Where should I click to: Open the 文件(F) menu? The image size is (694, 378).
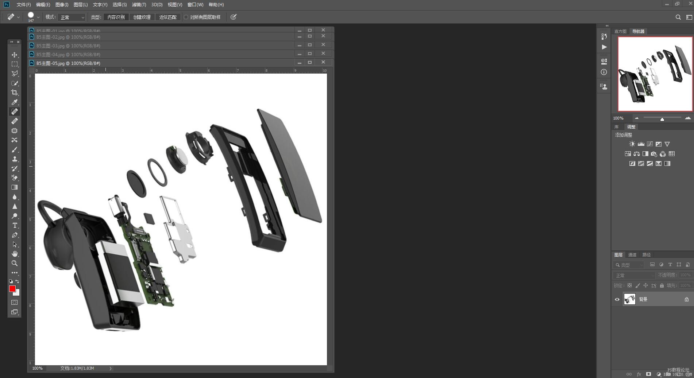pyautogui.click(x=24, y=5)
